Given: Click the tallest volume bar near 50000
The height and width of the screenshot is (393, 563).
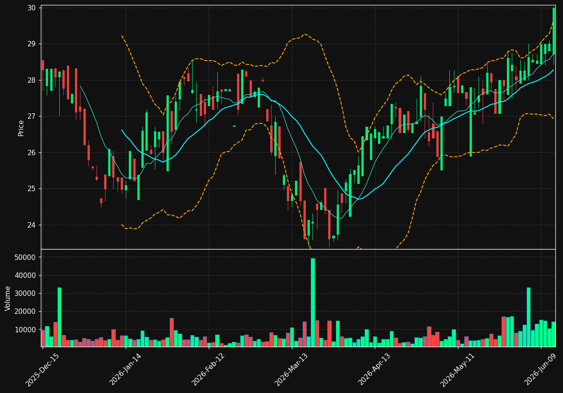Looking at the screenshot, I should 313,302.
